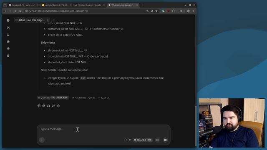Delete the message with the trash icon
Image resolution: width=267 pixels, height=150 pixels.
click(58, 106)
